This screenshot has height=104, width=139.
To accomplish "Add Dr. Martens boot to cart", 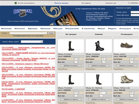I will click(99, 100).
